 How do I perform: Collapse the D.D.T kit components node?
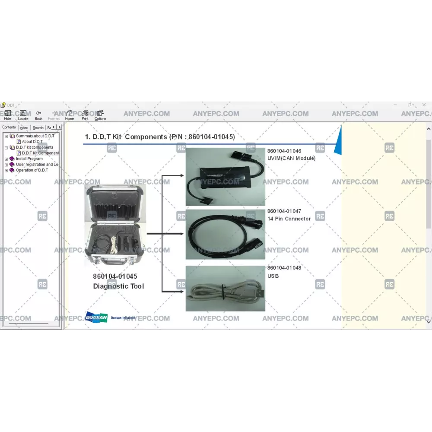pos(6,147)
